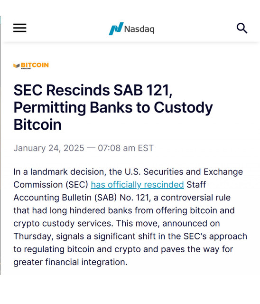Click the "greater financial integration" closing phrase
This screenshot has width=260, height=304.
coord(71,262)
